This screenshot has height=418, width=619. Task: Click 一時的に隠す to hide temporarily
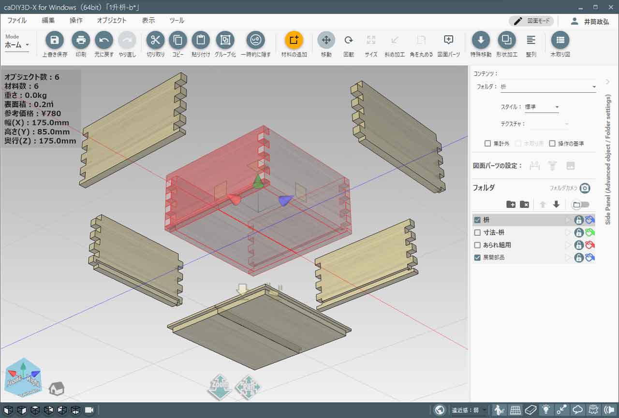[255, 40]
